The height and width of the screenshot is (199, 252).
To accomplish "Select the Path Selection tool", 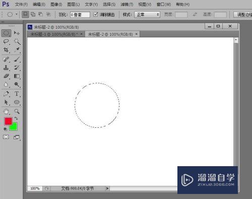I will pyautogui.click(x=6, y=102).
